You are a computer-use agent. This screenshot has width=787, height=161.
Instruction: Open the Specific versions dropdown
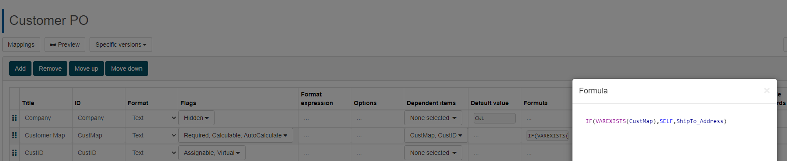tap(121, 45)
